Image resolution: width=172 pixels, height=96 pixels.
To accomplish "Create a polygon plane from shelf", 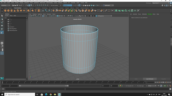I will click(x=21, y=11).
